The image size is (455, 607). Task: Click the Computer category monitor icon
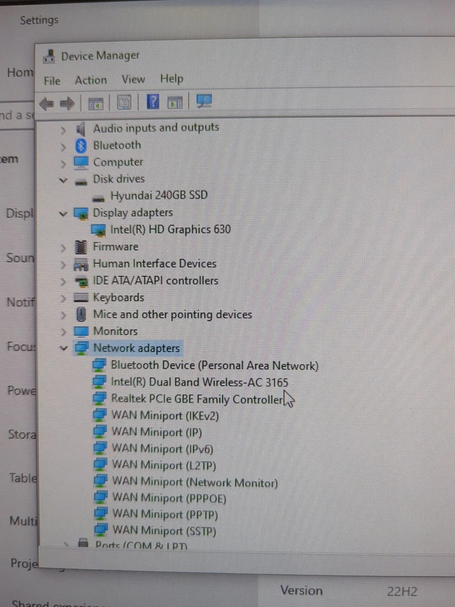click(x=82, y=163)
